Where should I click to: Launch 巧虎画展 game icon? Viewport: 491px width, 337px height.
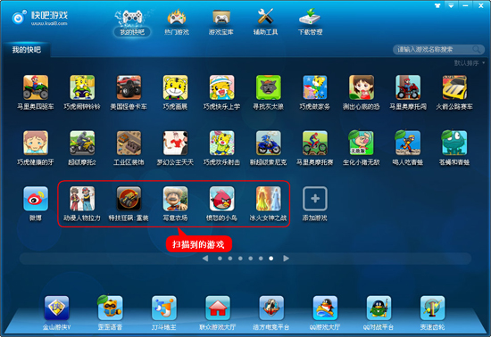[x=175, y=87]
